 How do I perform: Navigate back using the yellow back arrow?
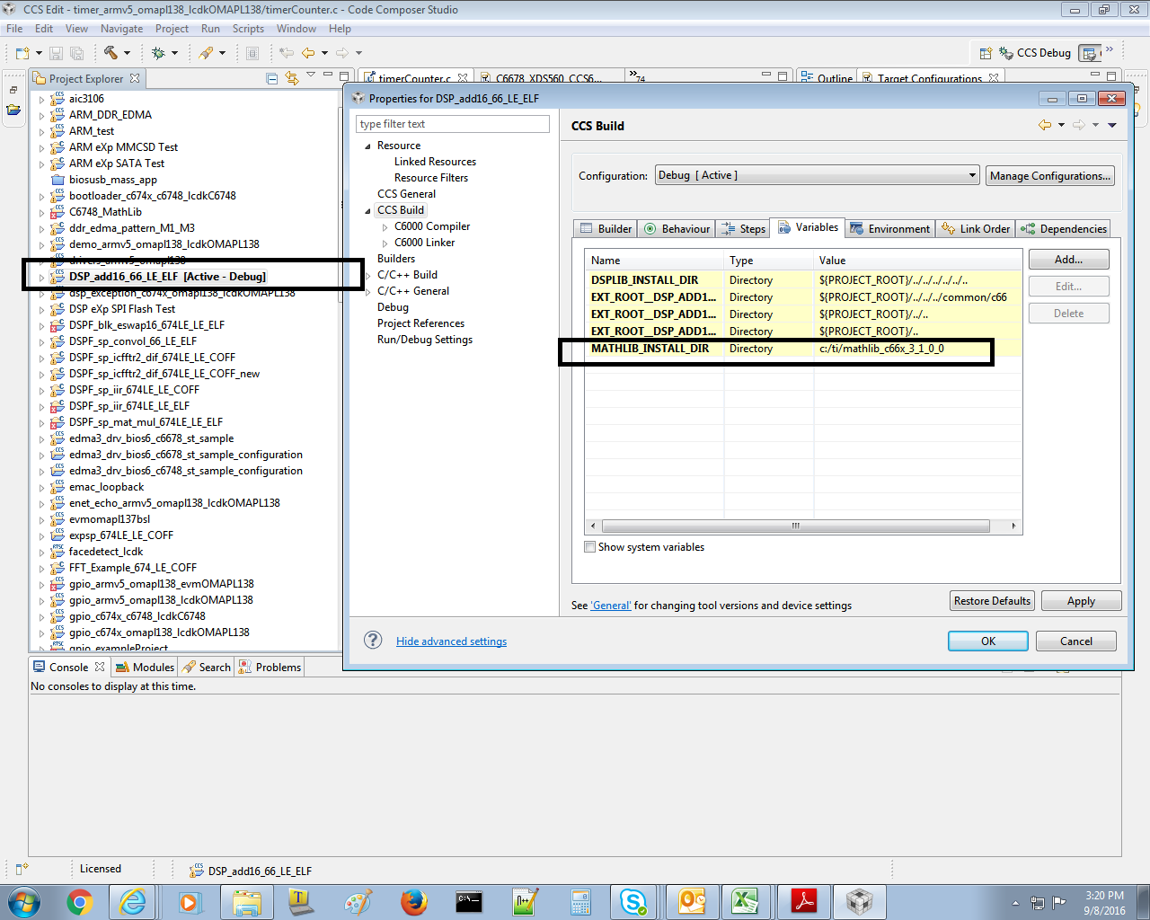[309, 53]
